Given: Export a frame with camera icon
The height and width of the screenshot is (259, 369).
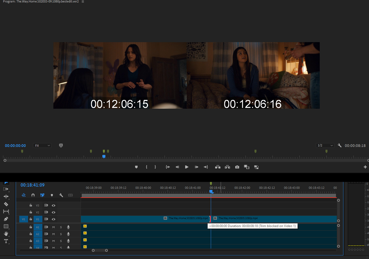Looking at the screenshot, I should [237, 167].
